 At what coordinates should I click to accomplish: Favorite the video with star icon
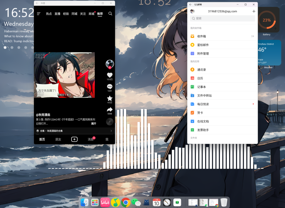(110, 98)
